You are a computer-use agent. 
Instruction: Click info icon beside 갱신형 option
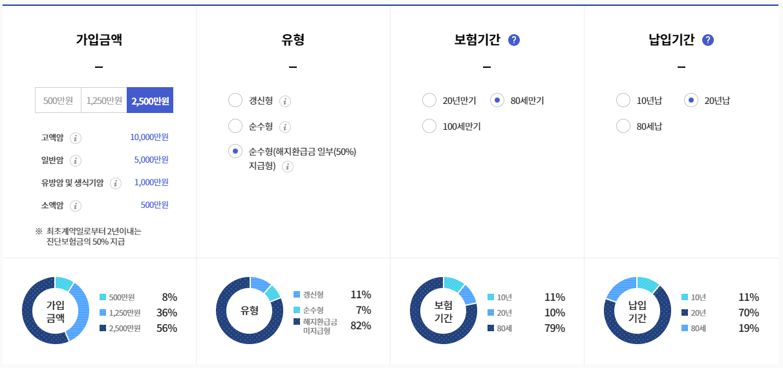tap(285, 101)
